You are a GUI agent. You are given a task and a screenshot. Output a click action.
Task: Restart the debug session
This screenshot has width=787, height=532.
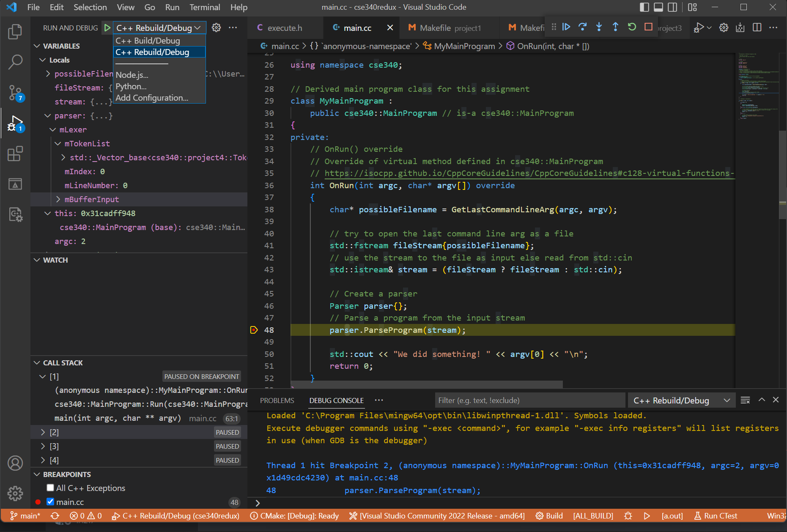tap(632, 27)
